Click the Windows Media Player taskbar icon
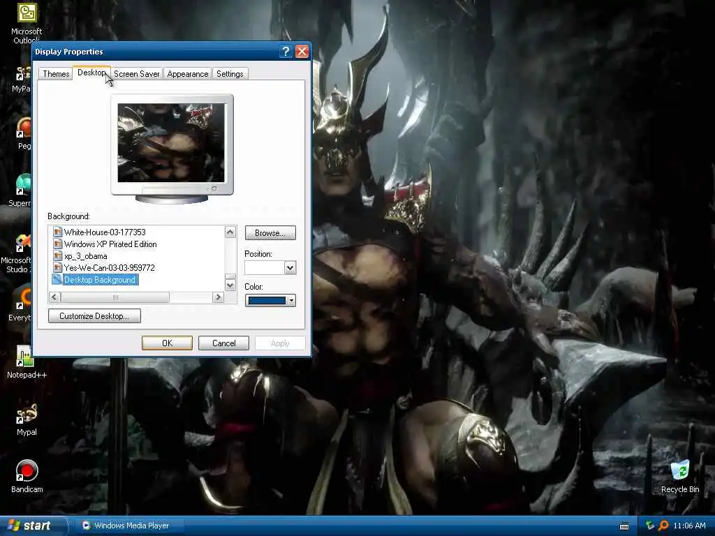715x536 pixels. 86,526
